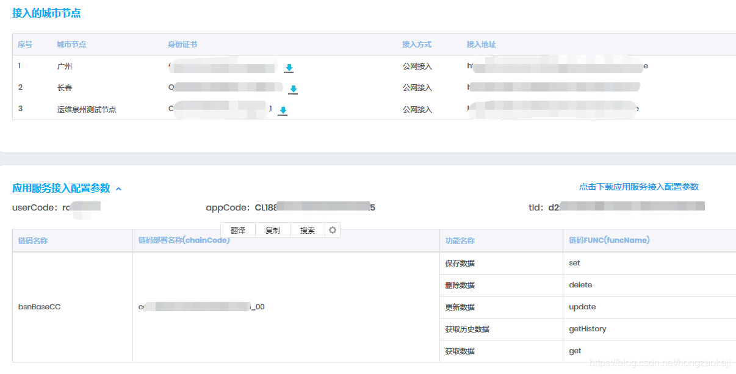736x374 pixels.
Task: Select 公网接入 in the 广州 row
Action: click(x=417, y=66)
